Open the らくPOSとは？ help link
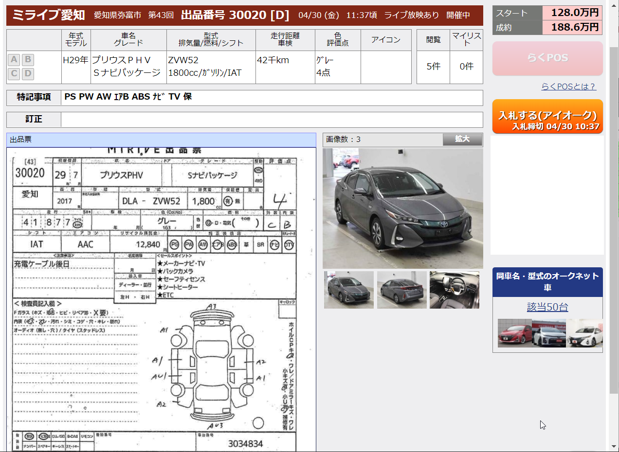This screenshot has width=619, height=452. (568, 87)
